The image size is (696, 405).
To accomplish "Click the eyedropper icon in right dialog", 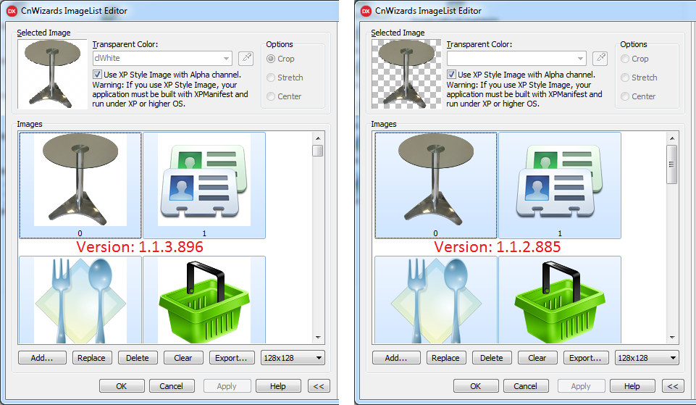I will coord(600,59).
